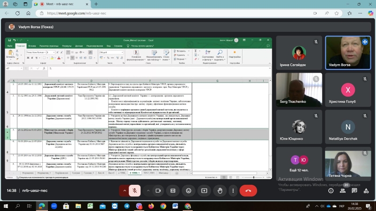Viewport: 376px width, 211px height.
Task: Open audio settings arrow beside microphone
Action: click(125, 191)
